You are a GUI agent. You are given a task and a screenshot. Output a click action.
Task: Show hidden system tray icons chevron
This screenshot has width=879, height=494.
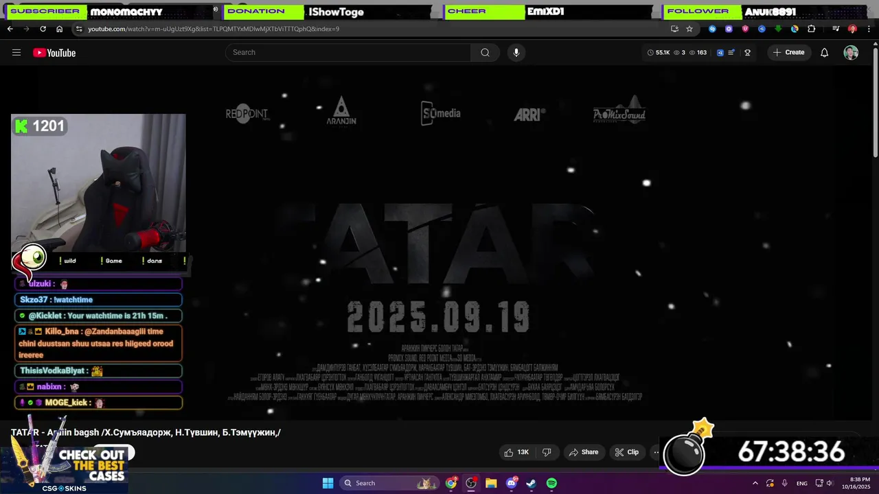click(x=755, y=483)
